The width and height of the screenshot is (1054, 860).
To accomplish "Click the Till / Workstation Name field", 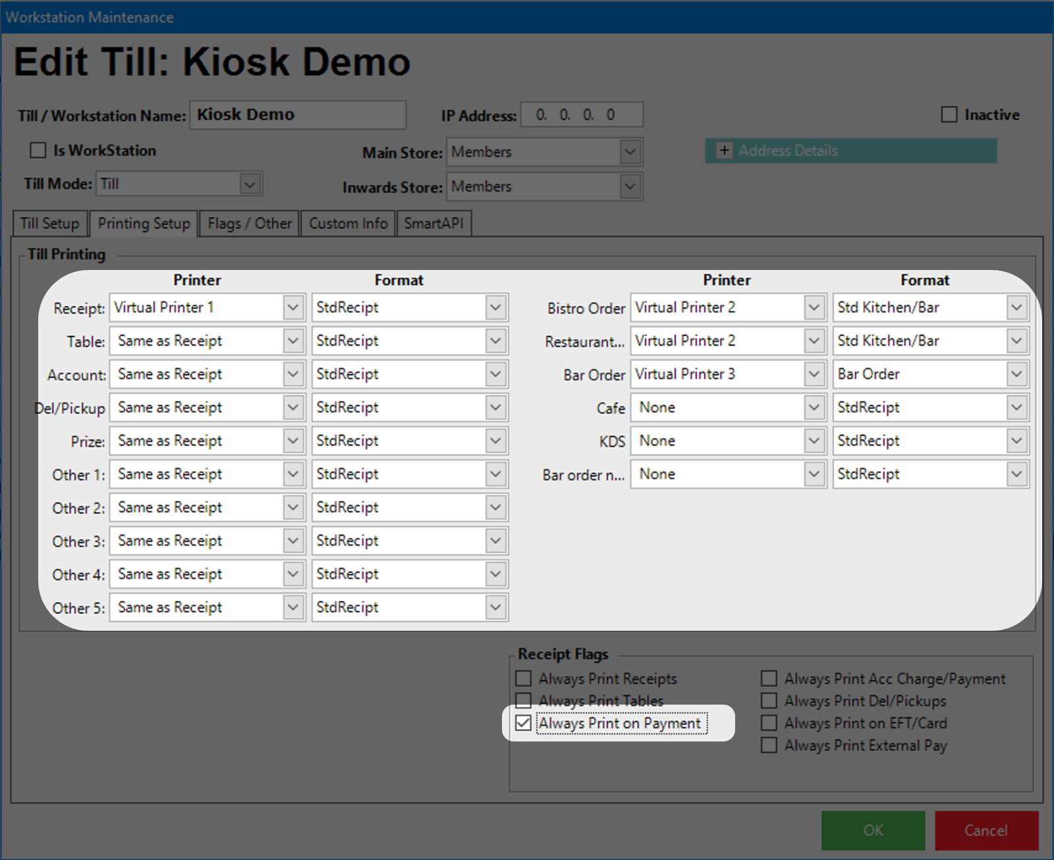I will pyautogui.click(x=298, y=115).
